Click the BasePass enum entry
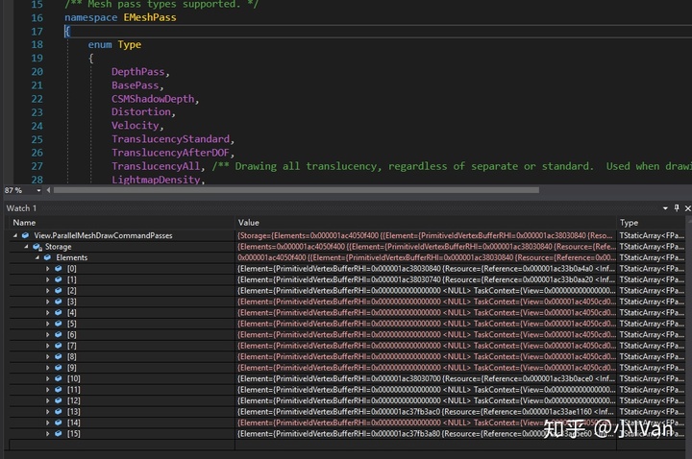Screen dimensions: 692x459 pos(136,85)
